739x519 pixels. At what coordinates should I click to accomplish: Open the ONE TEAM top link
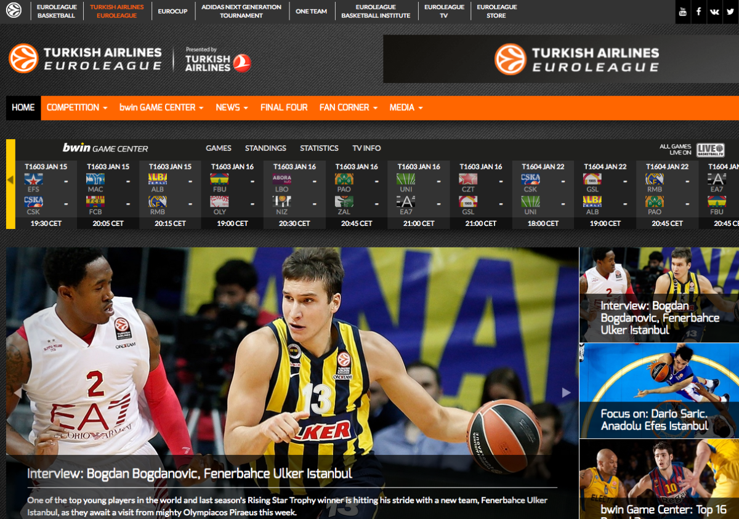pyautogui.click(x=311, y=11)
